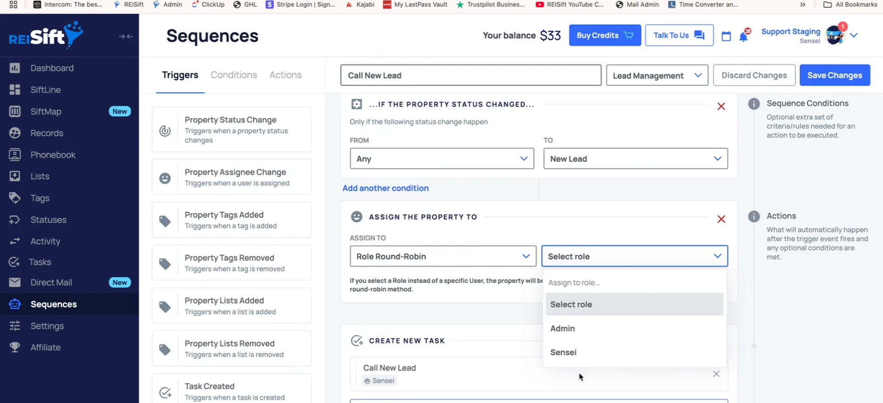Open the Stripe Login bookmark
Screen dimensions: 883x403
[x=301, y=5]
